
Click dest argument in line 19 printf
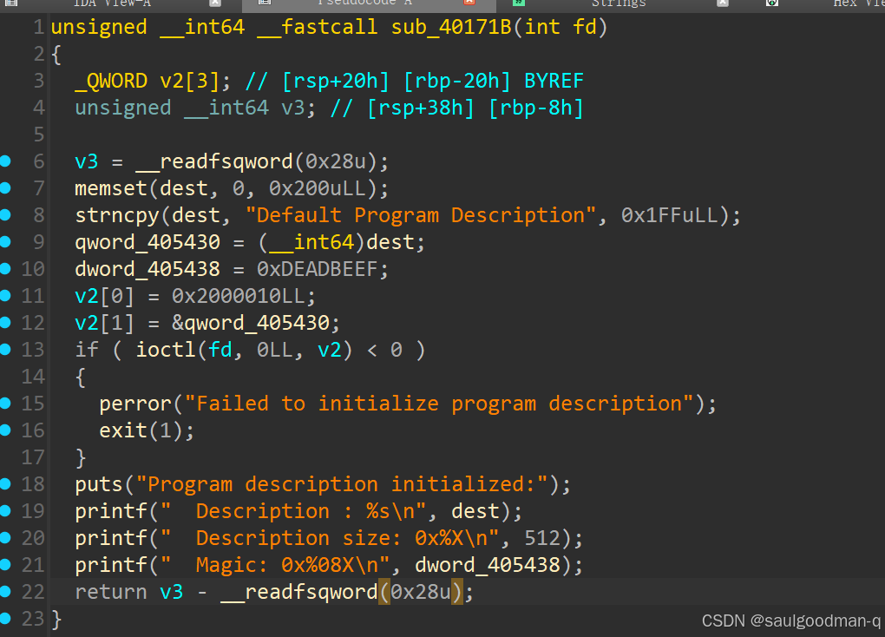(475, 511)
